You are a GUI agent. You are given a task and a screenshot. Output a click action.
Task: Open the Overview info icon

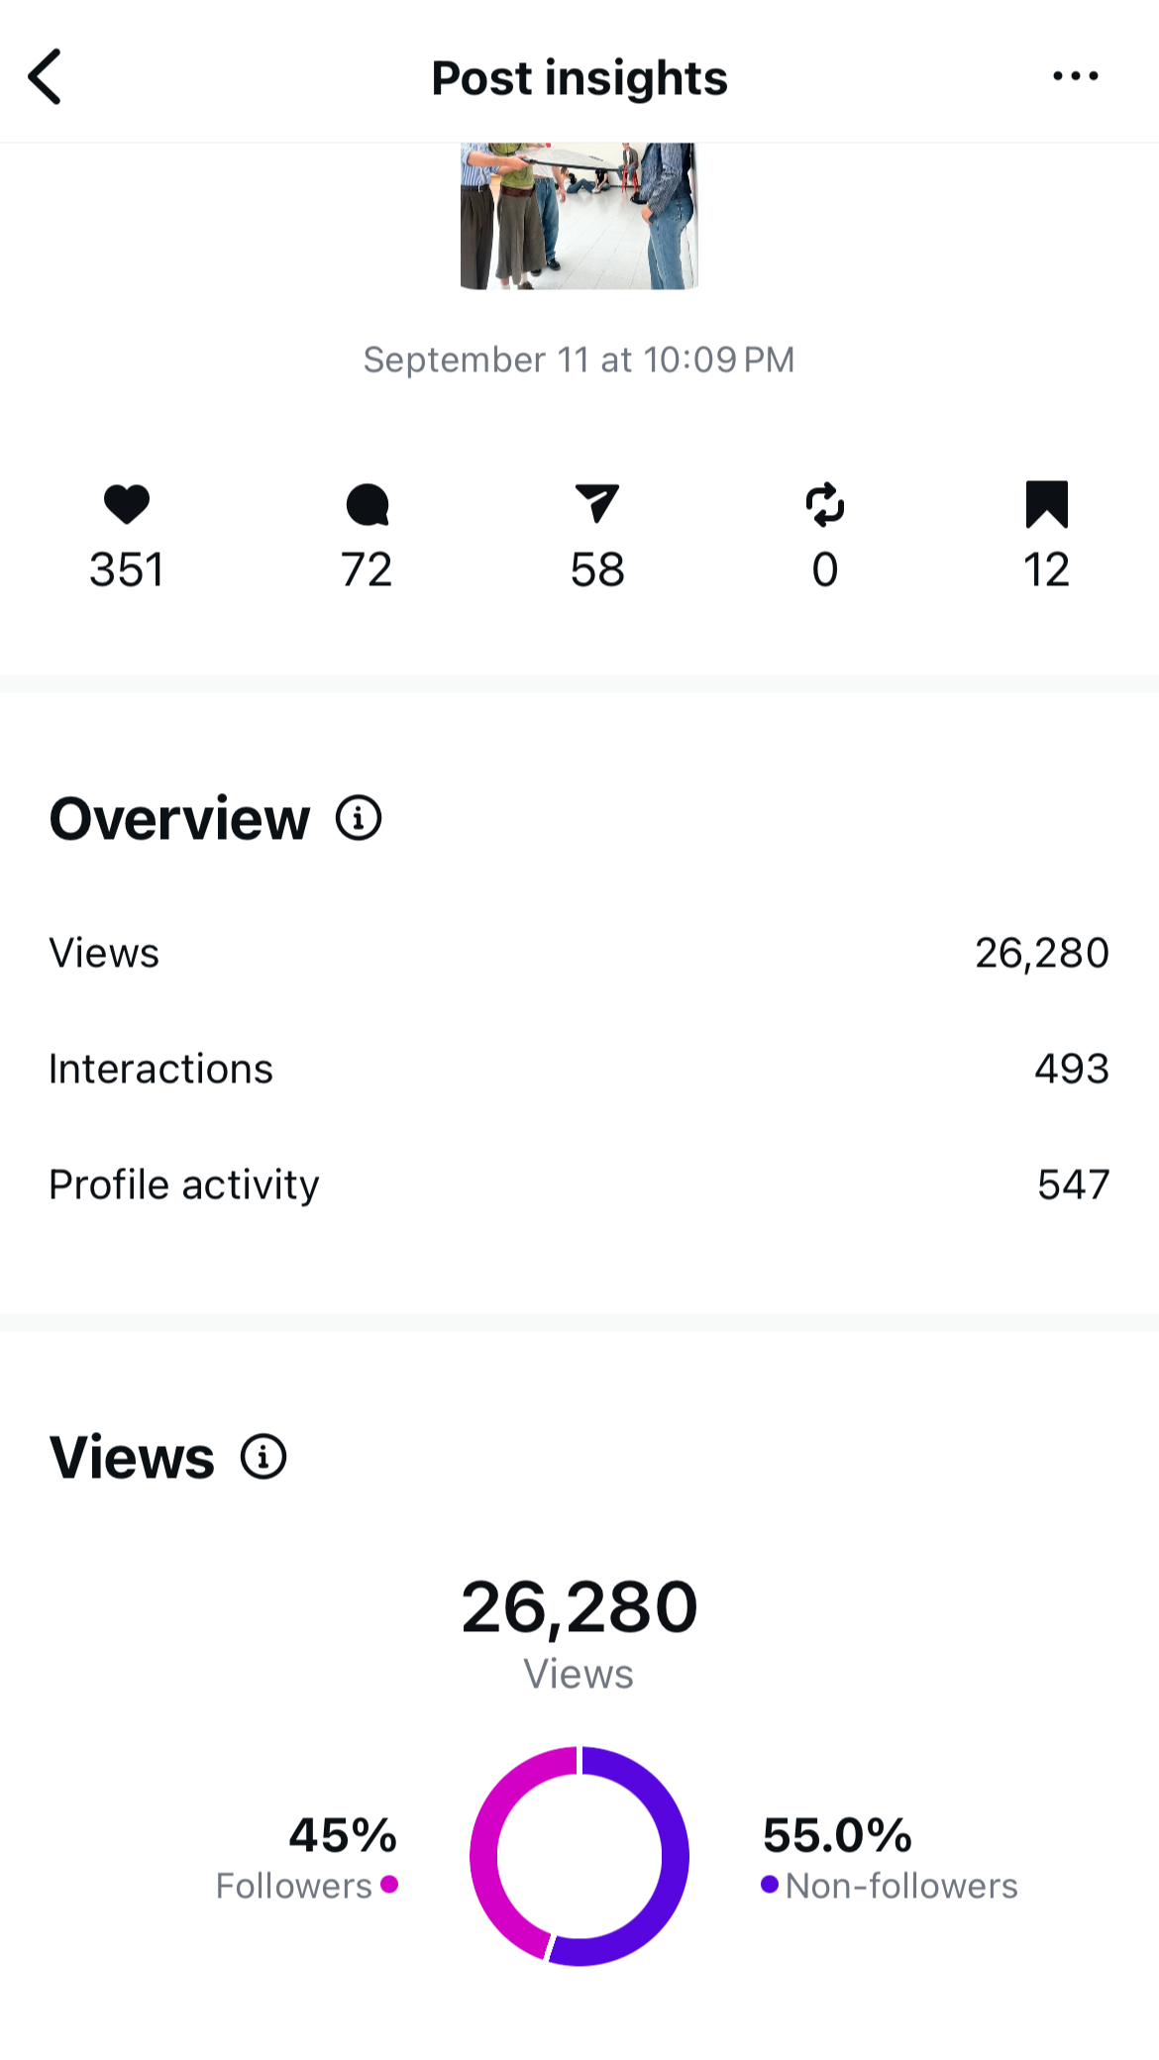(359, 818)
